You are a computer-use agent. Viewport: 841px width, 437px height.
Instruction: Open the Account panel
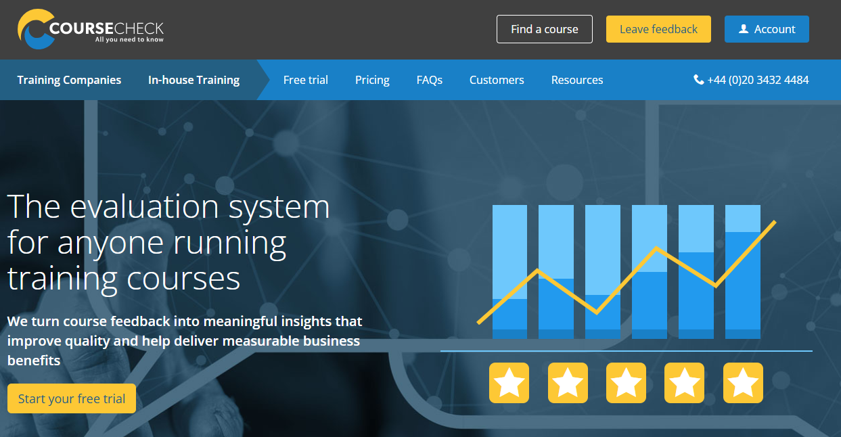(767, 28)
